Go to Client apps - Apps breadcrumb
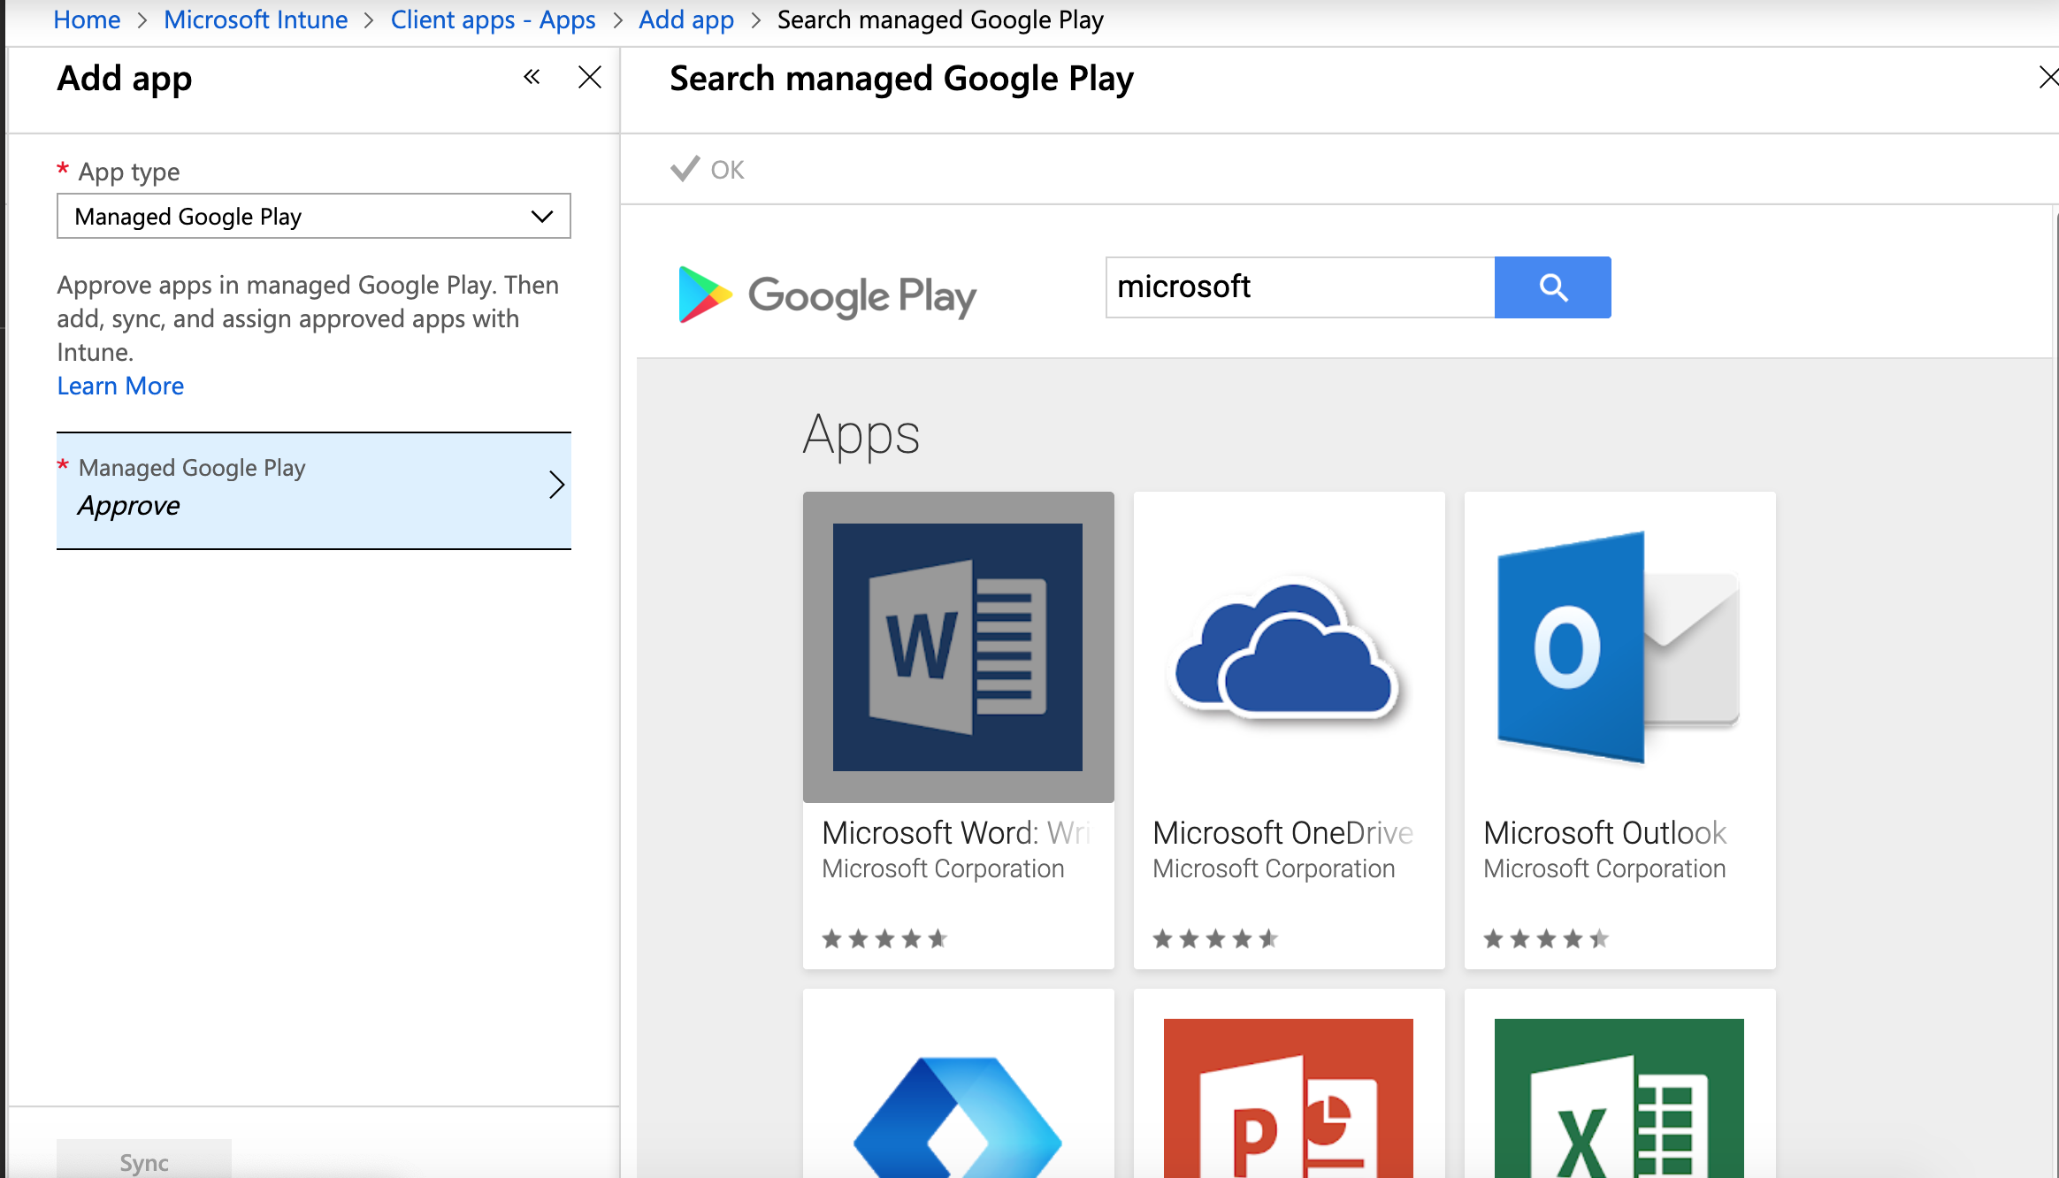 494,19
